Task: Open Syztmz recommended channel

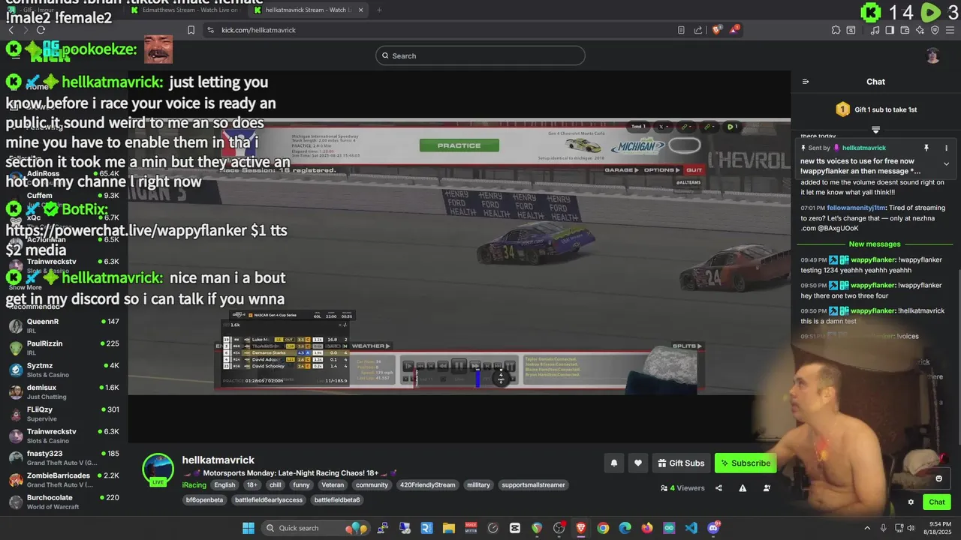Action: [65, 370]
